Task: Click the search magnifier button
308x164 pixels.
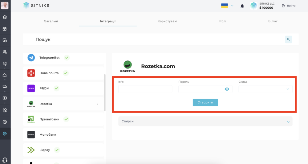Action: click(x=288, y=39)
